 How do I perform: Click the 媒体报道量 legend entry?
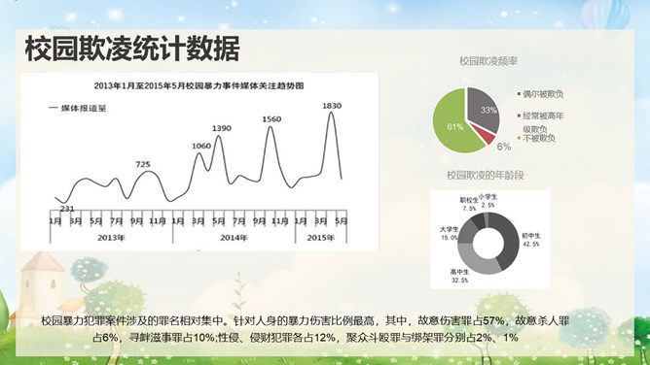click(78, 109)
